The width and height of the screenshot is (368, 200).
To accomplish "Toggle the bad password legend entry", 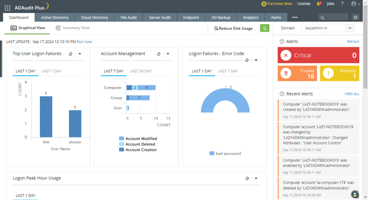I will pyautogui.click(x=225, y=154).
